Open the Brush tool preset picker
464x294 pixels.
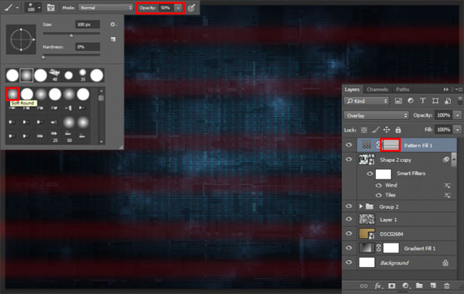[x=12, y=8]
